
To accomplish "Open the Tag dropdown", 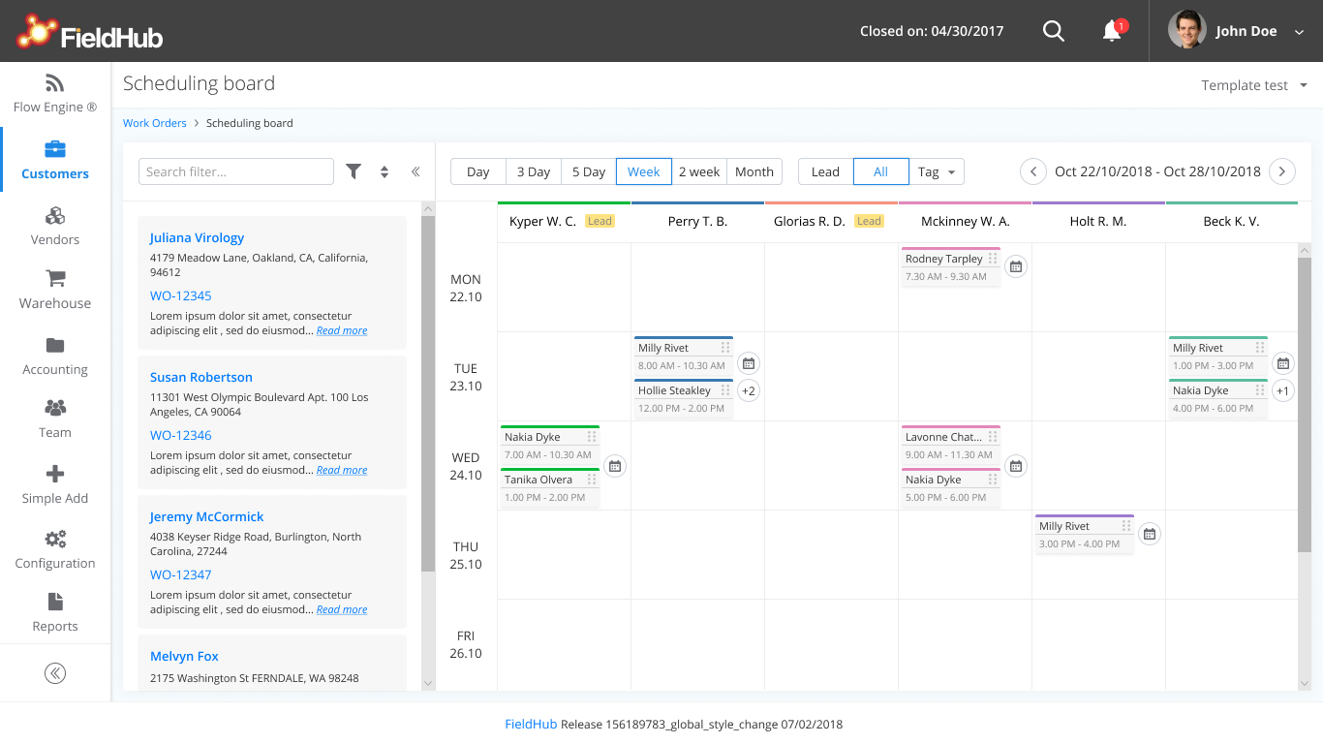I will [935, 170].
